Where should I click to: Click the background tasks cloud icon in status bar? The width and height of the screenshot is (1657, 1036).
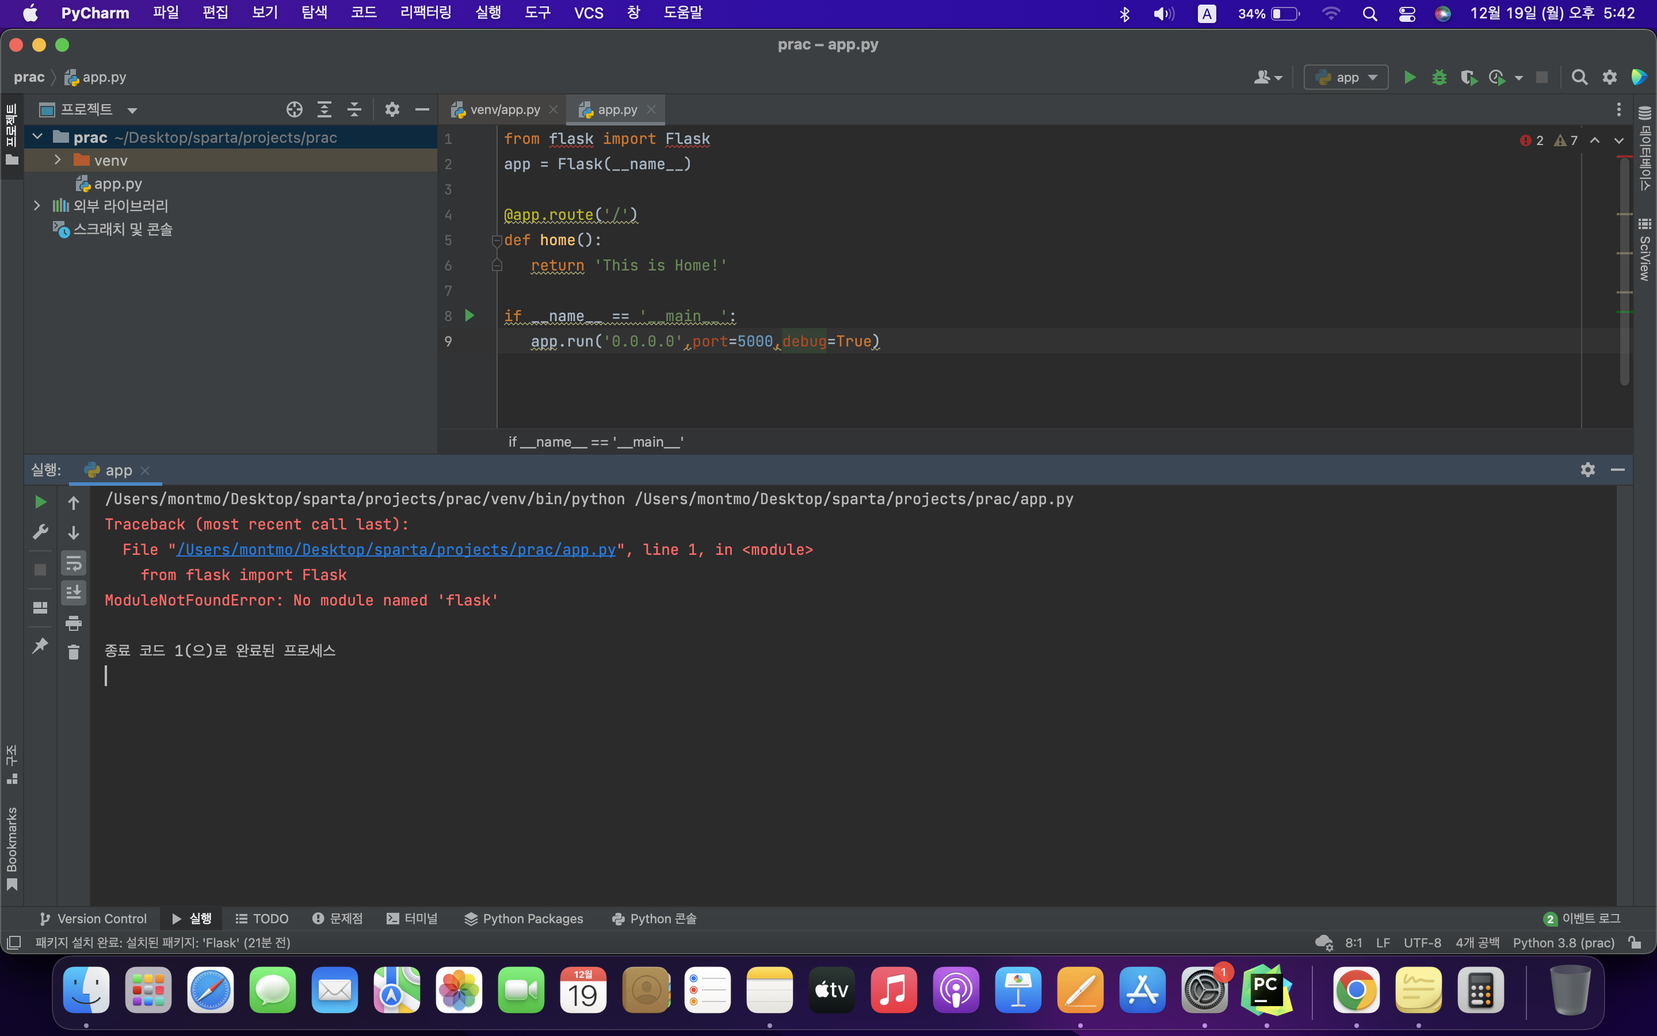(1324, 943)
